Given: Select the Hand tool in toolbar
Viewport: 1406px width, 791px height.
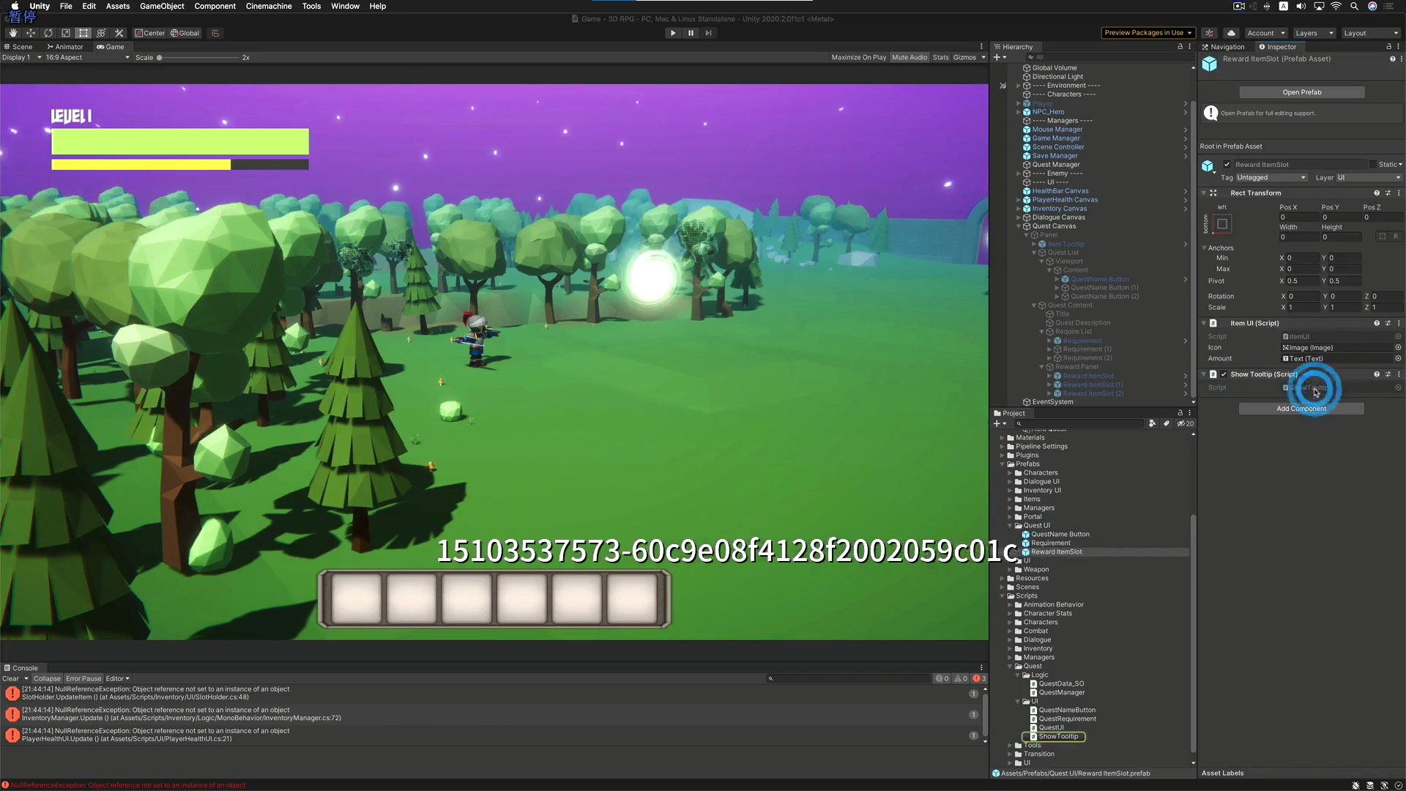Looking at the screenshot, I should (12, 33).
